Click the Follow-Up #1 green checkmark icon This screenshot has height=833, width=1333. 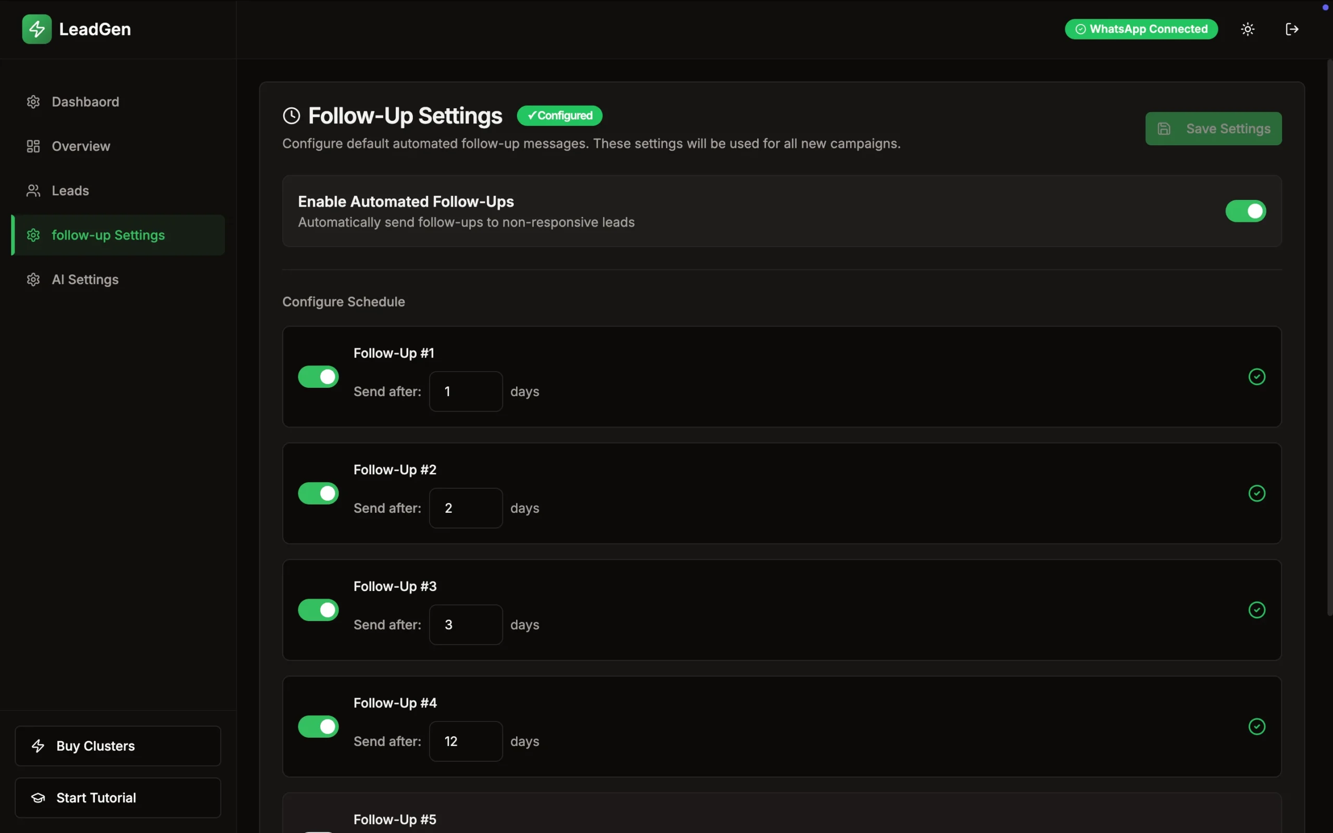tap(1256, 377)
